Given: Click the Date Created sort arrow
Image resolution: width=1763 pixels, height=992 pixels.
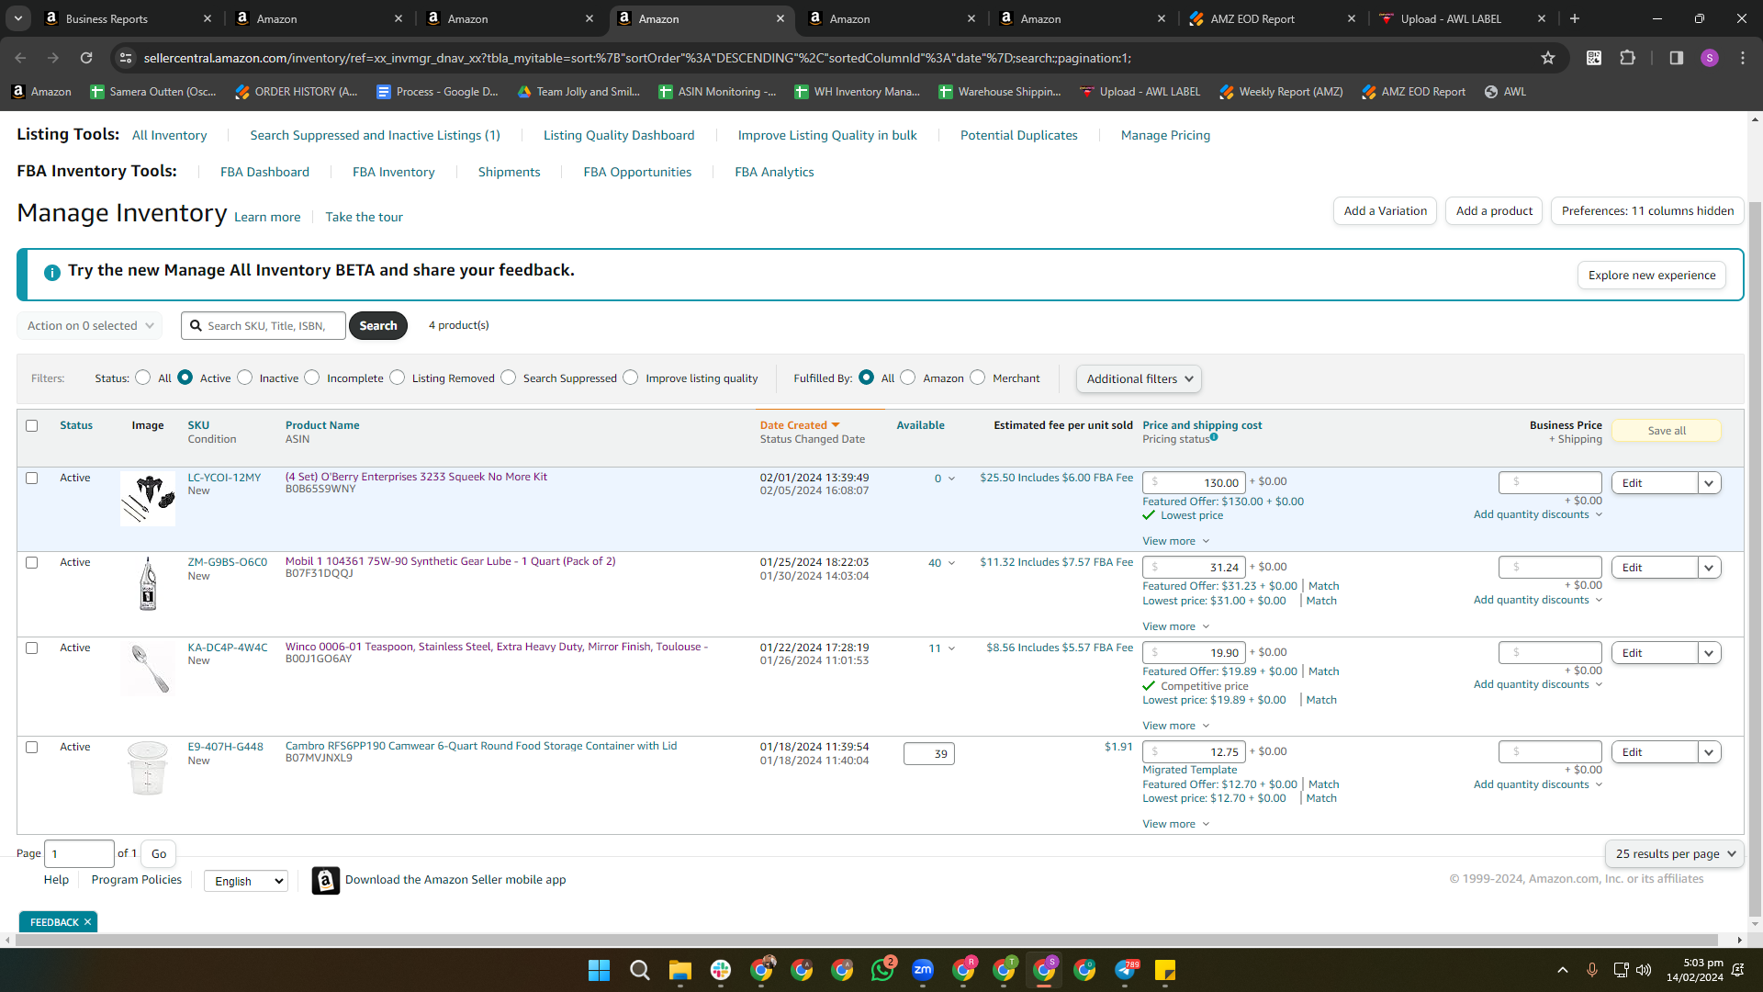Looking at the screenshot, I should click(x=836, y=425).
